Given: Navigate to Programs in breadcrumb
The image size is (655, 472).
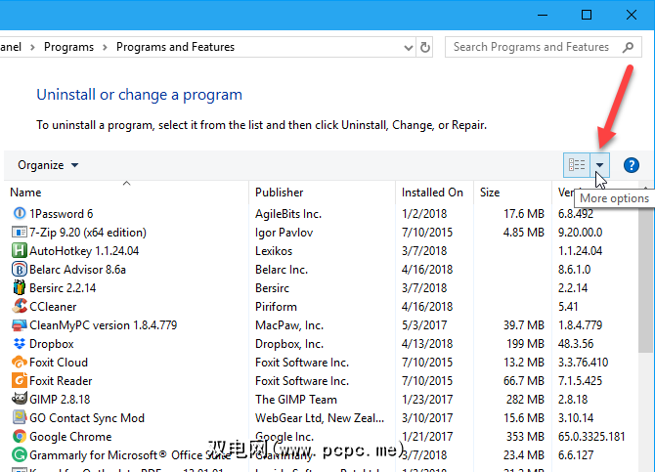Looking at the screenshot, I should tap(68, 47).
